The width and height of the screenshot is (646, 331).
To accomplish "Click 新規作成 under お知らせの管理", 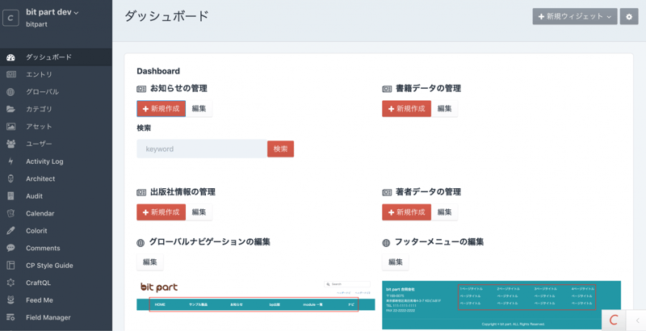I will coord(161,108).
